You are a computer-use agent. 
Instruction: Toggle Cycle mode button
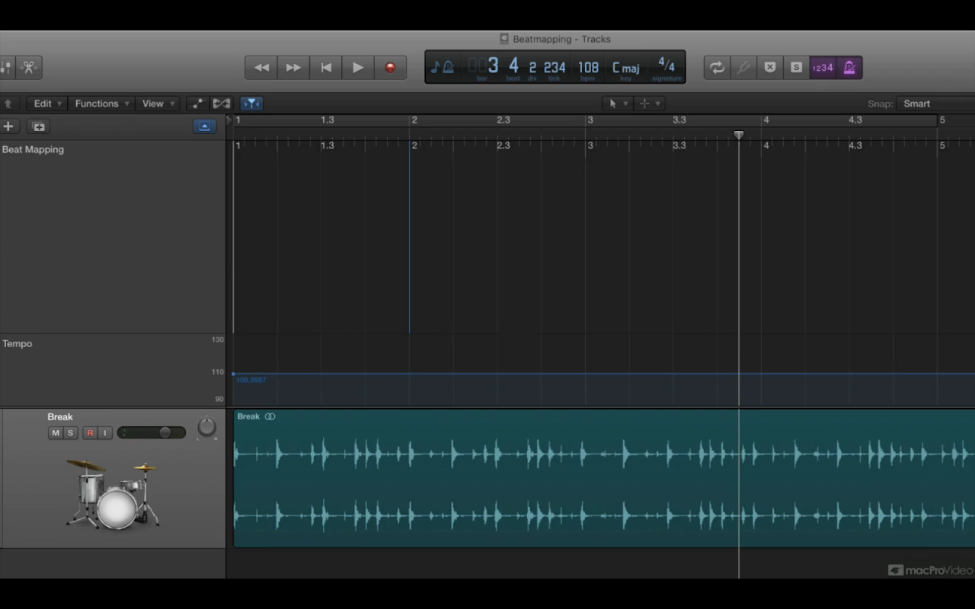click(717, 68)
